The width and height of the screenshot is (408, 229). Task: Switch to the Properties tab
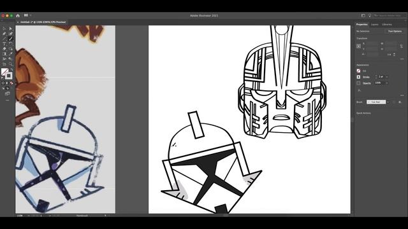click(361, 24)
